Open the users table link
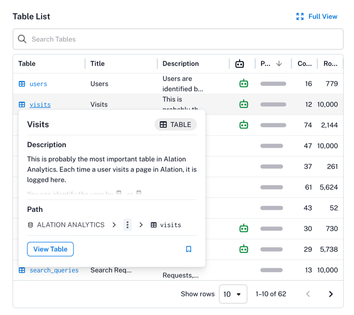354x315 pixels. [38, 84]
